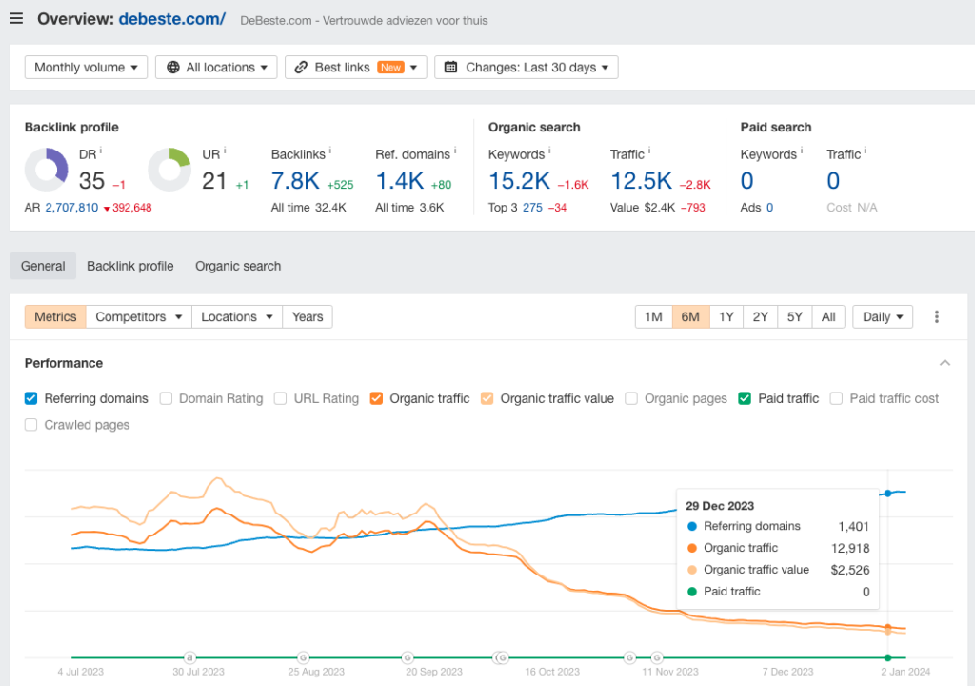
Task: Switch to the Organic search tab
Action: [238, 266]
